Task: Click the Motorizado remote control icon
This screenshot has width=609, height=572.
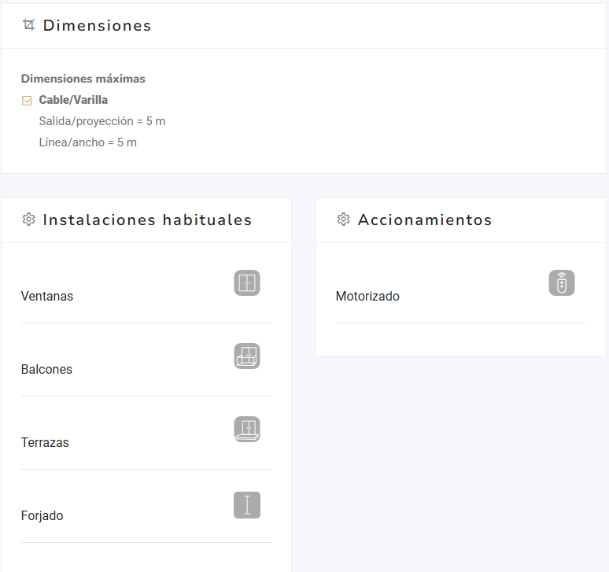Action: coord(562,283)
